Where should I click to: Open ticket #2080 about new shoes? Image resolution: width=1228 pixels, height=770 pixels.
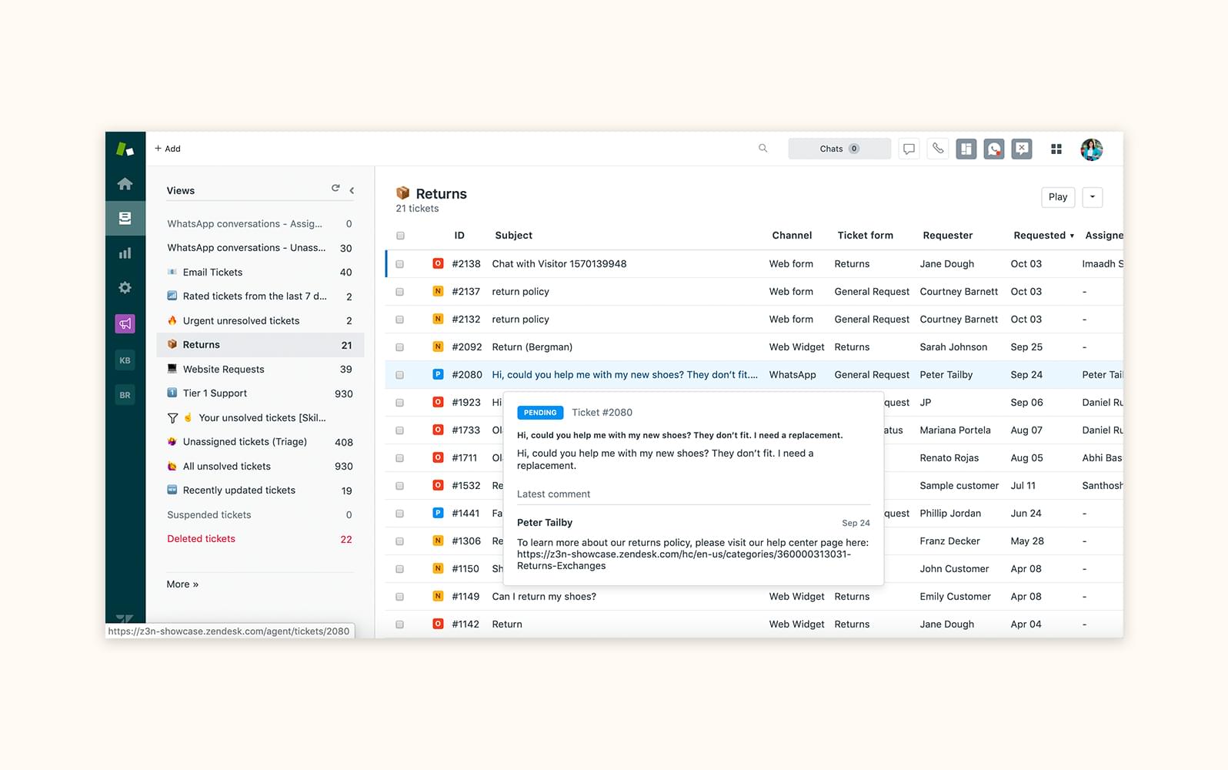tap(625, 375)
